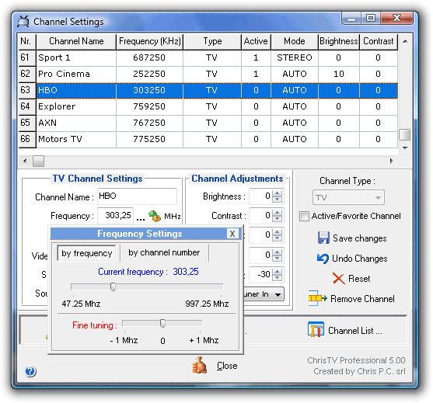Click the Save changes floppy disk icon
This screenshot has width=433, height=403.
323,238
